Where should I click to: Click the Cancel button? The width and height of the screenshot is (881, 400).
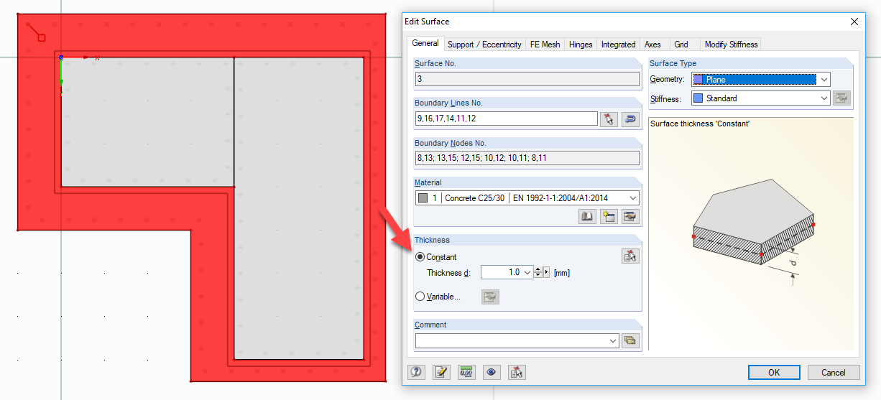(x=834, y=372)
